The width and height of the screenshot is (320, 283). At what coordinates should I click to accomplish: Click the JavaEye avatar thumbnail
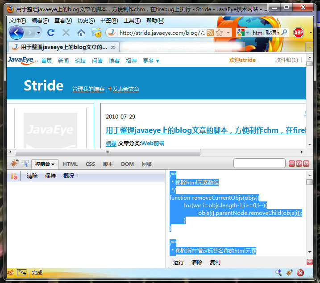pos(50,130)
